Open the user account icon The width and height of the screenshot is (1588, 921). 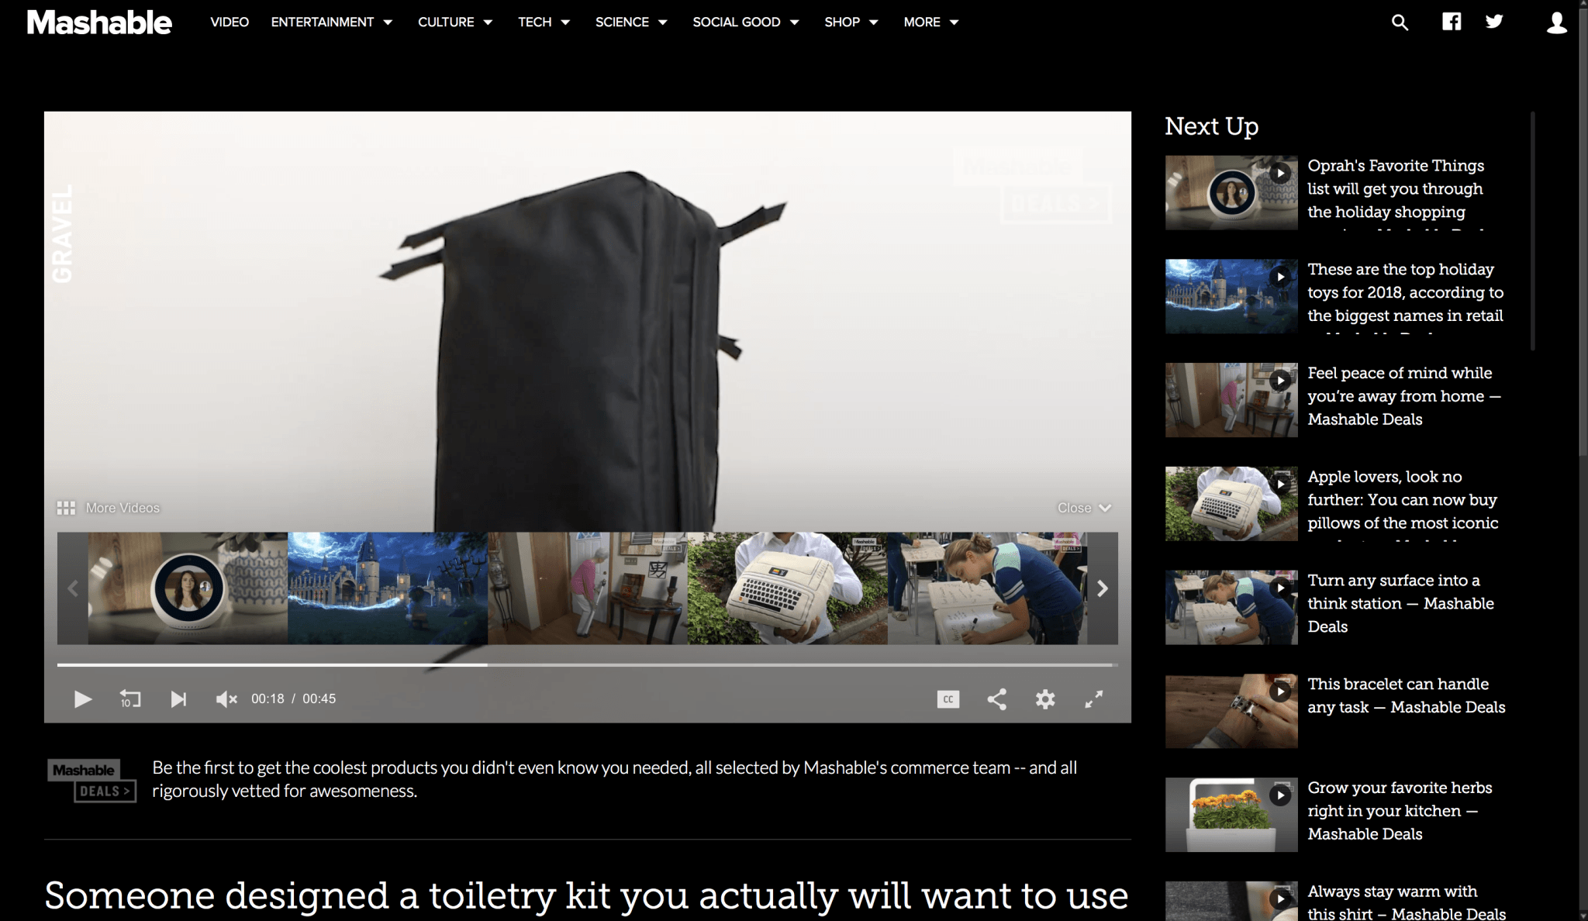(x=1556, y=22)
